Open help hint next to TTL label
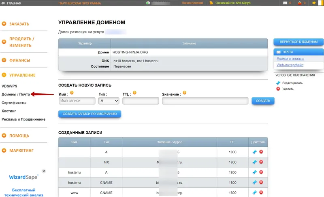 [134, 93]
